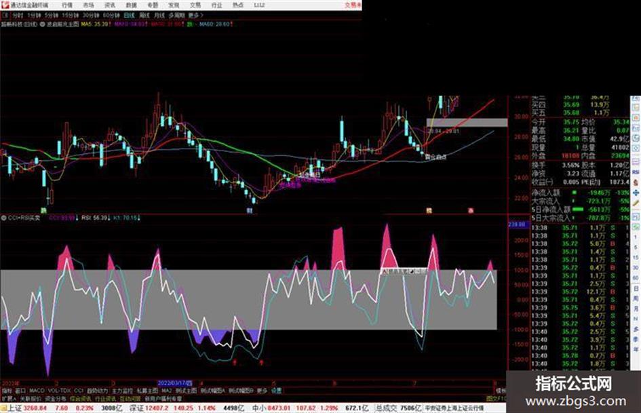Select the 趋势动力 indicator tab
The image size is (641, 413).
[x=98, y=391]
